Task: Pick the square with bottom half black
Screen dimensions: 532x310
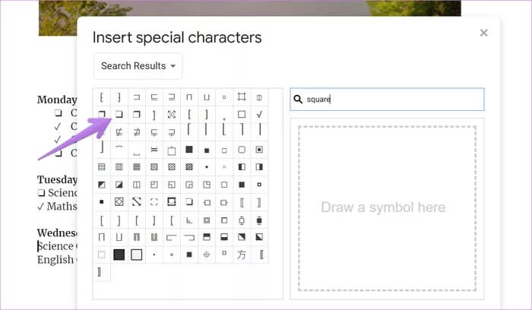Action: (224, 237)
